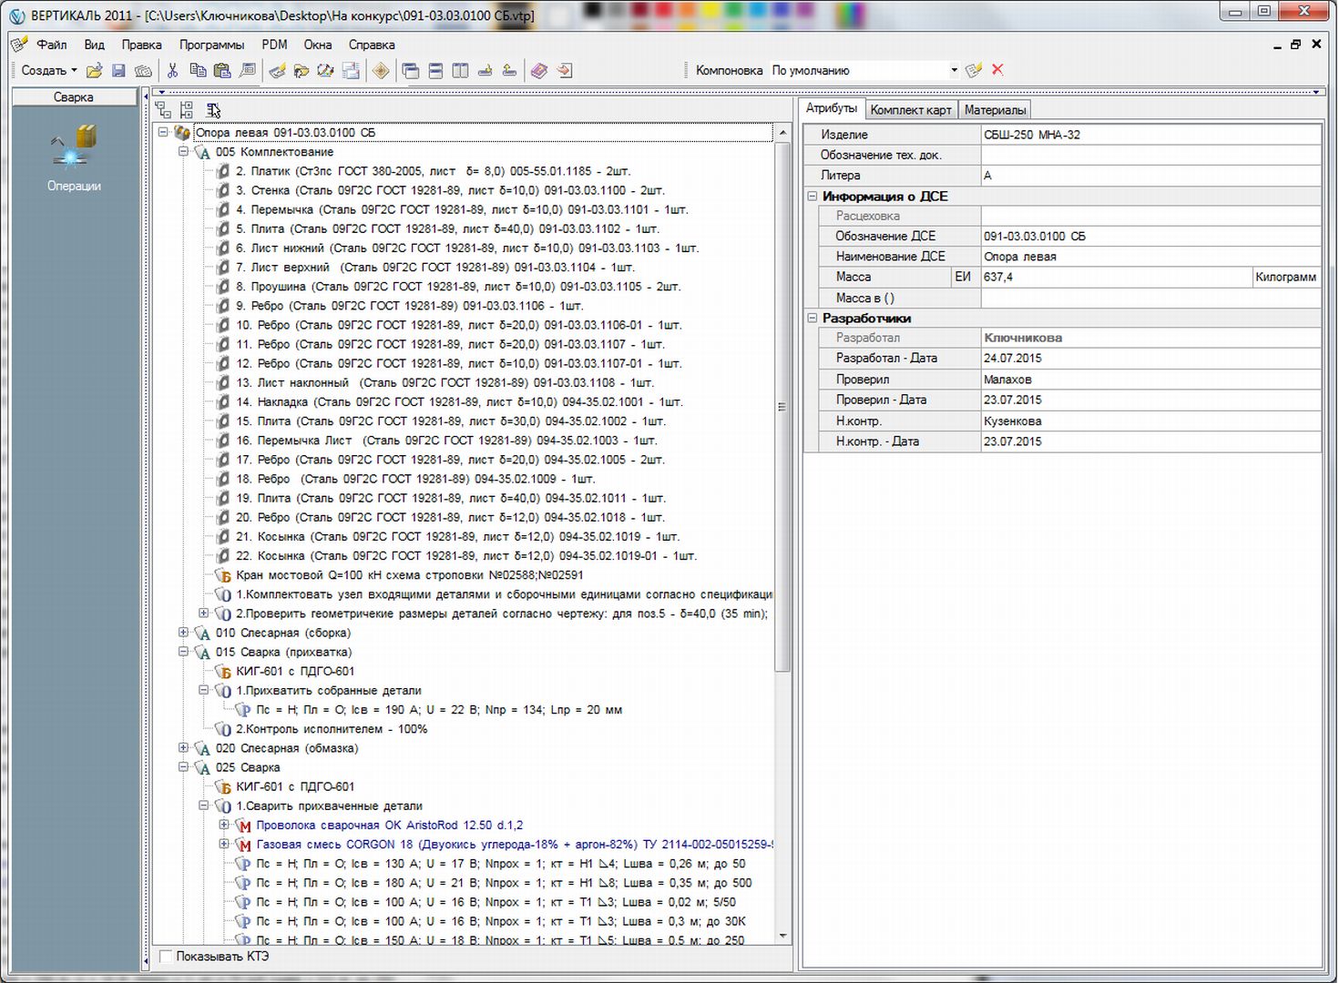Expand the 010 Слесарная (сборка) operation

coord(183,633)
